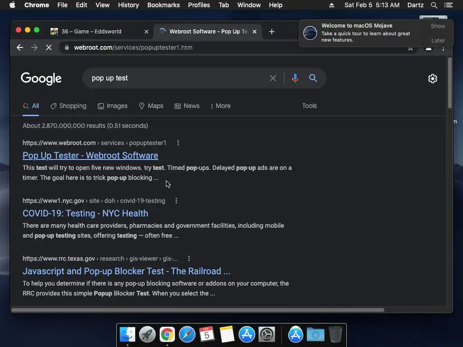Screen dimensions: 463x347
Task: Open the History menu
Action: click(128, 5)
